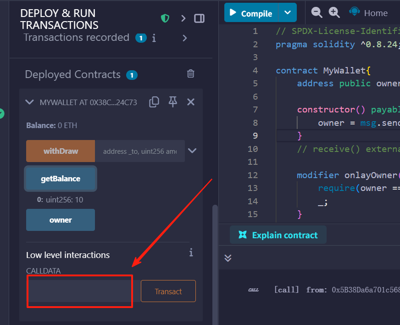Viewport: 400px width, 325px height.
Task: Expand the withDraw parameters chevron
Action: 192,151
